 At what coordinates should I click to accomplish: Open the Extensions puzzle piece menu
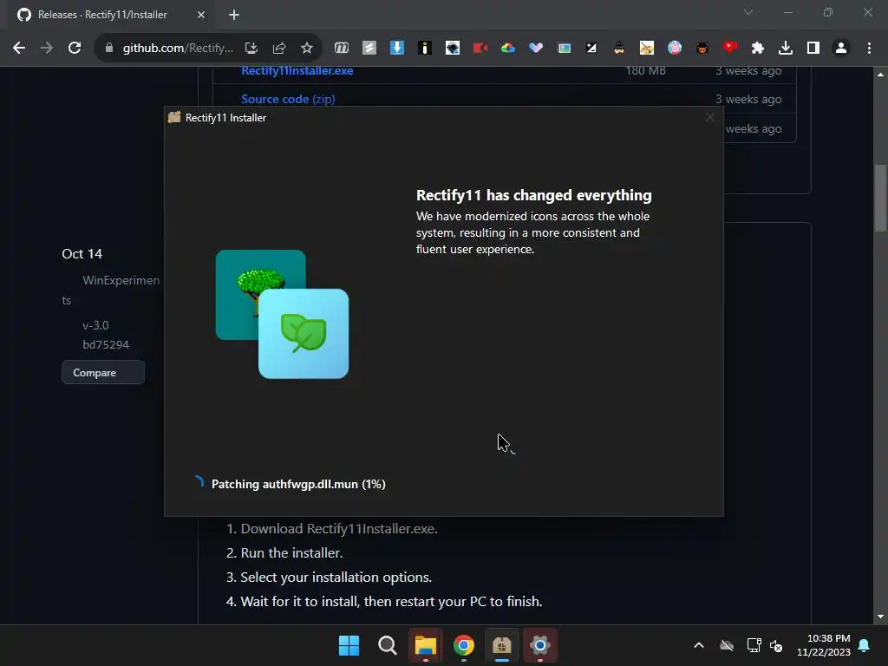758,49
